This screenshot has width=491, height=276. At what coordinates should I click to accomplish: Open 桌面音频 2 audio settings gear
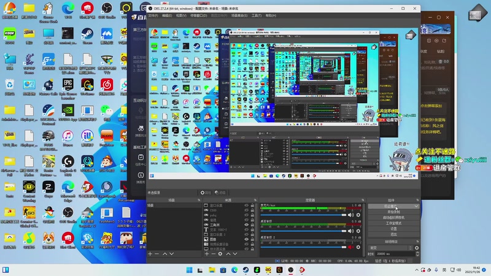point(358,247)
